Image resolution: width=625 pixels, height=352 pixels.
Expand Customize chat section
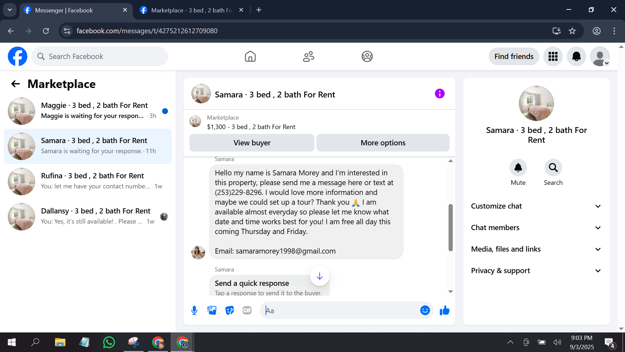(x=536, y=206)
